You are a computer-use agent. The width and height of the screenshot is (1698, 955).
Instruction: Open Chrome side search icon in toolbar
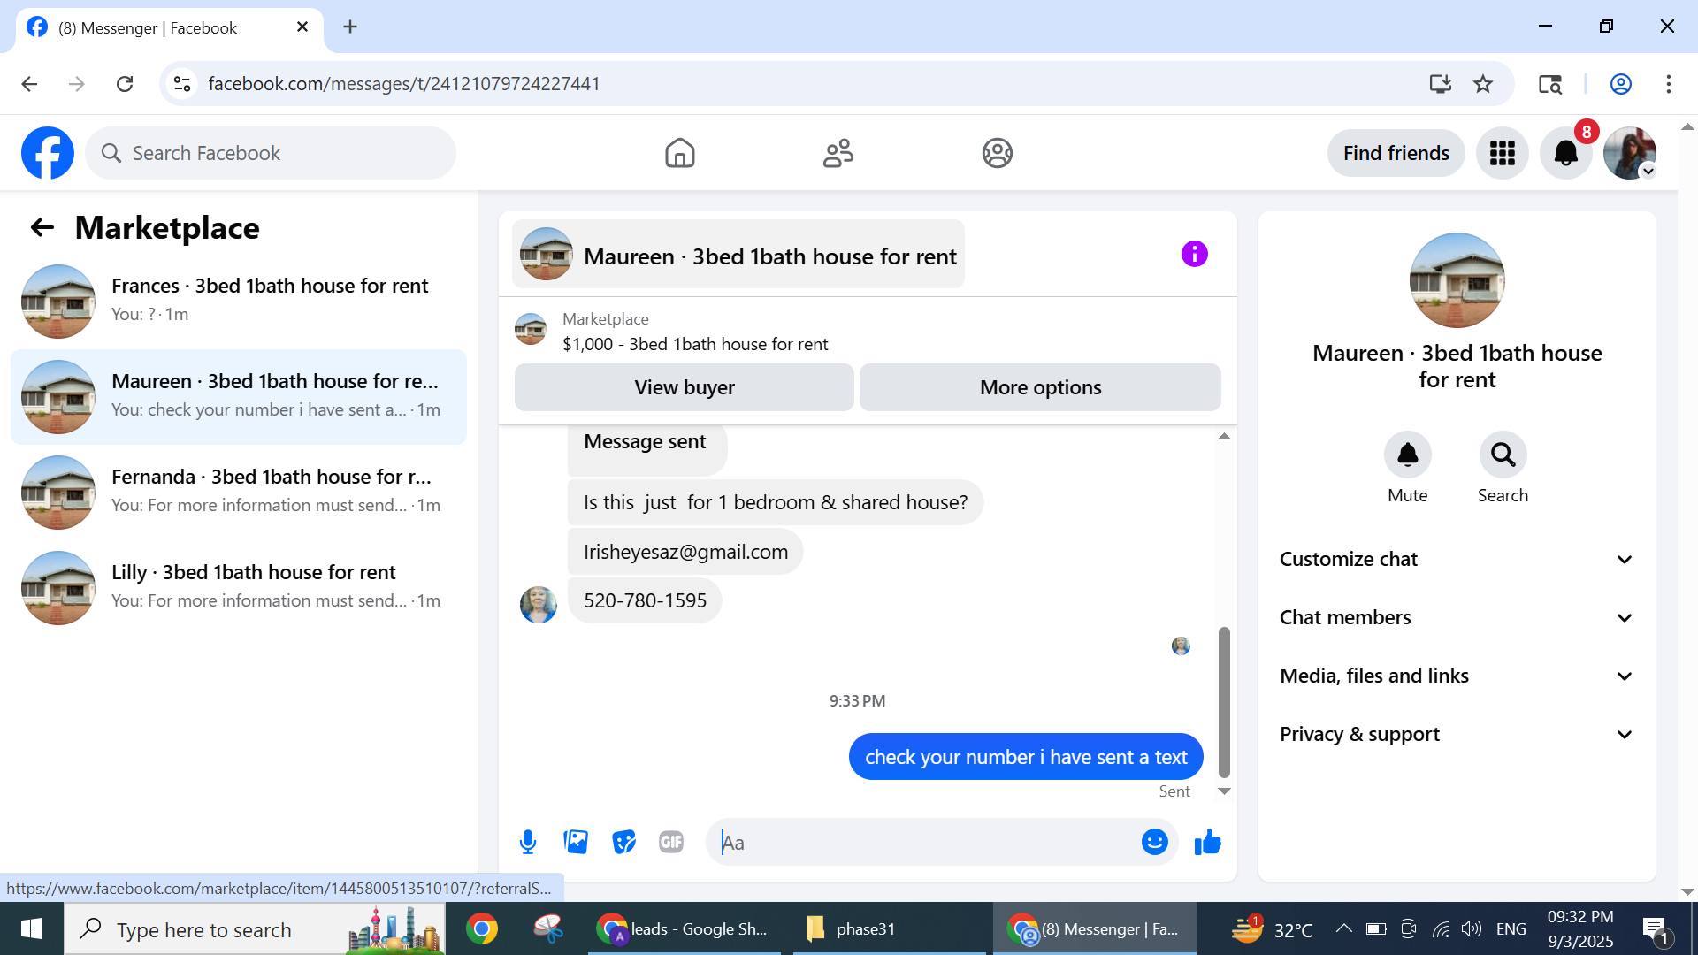pyautogui.click(x=1549, y=84)
